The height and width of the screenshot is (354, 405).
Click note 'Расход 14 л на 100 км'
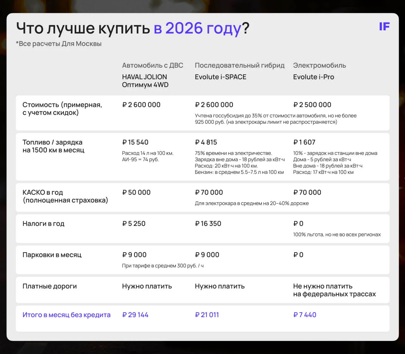[x=148, y=153]
